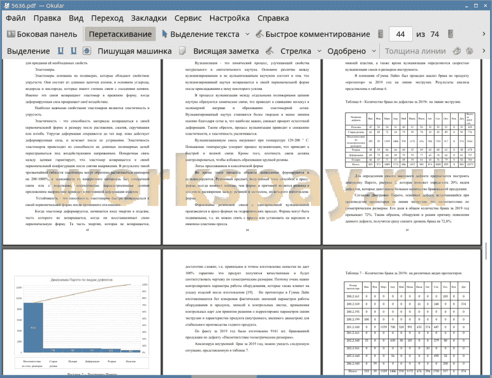The image size is (492, 378).
Task: Select the Стрелка arrow annotation tool
Action: (296, 51)
